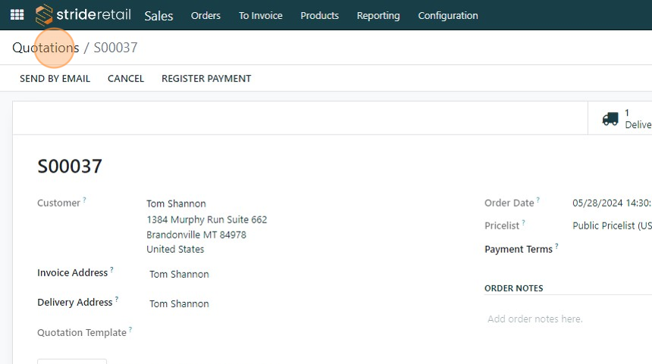This screenshot has width=652, height=364.
Task: Cancel the sales order S00037
Action: [126, 79]
